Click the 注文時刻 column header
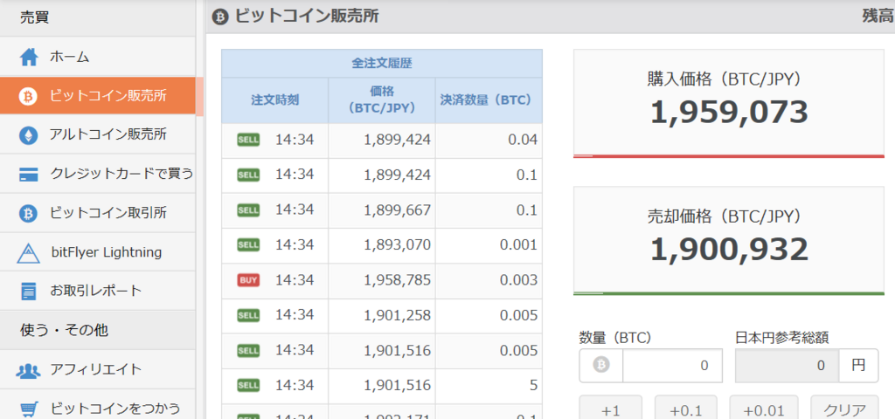The image size is (895, 419). coord(274,100)
